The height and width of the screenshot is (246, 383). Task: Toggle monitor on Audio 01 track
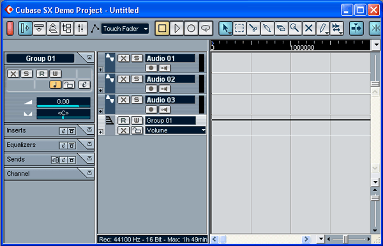click(165, 68)
